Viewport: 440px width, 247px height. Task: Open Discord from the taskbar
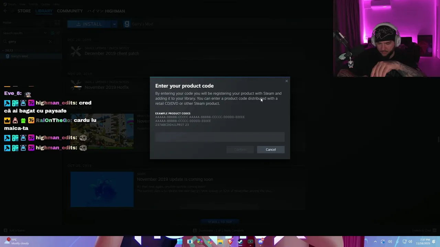[x=261, y=242]
